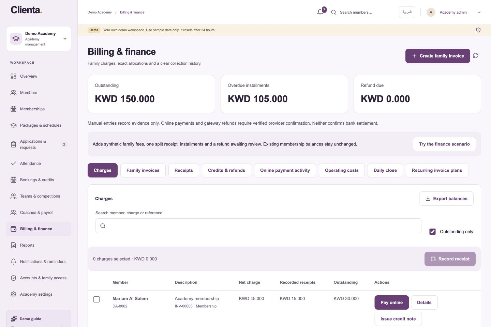Click the refresh icon beside Create family invoice

[476, 56]
